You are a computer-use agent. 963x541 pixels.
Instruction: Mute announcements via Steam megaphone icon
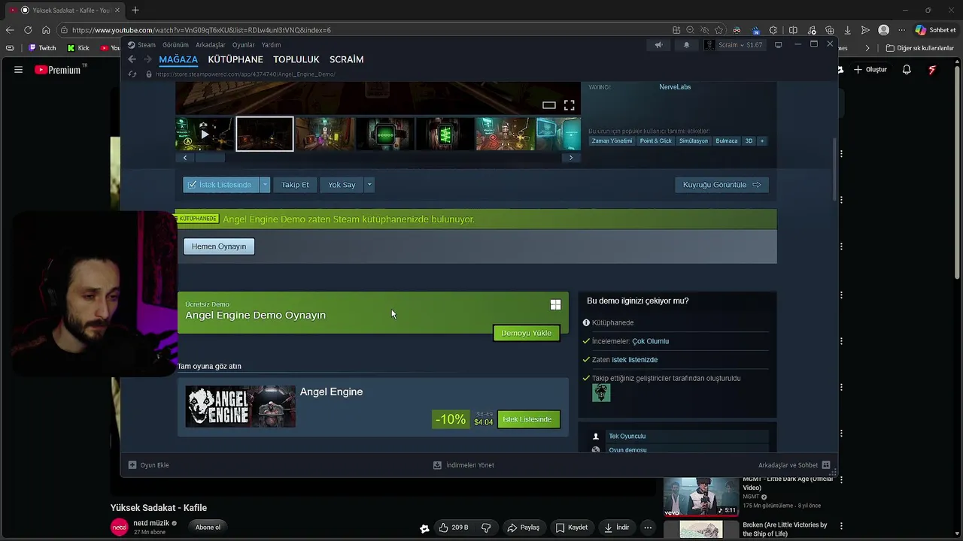point(658,45)
